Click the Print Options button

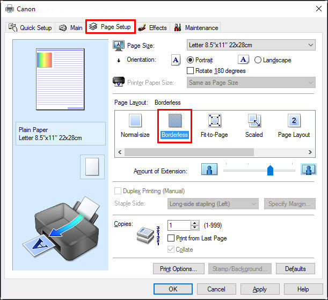tap(179, 269)
